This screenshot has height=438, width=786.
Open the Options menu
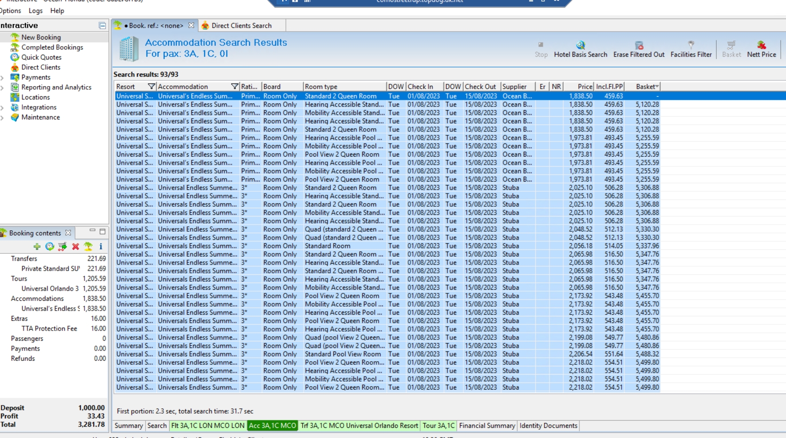coord(10,11)
